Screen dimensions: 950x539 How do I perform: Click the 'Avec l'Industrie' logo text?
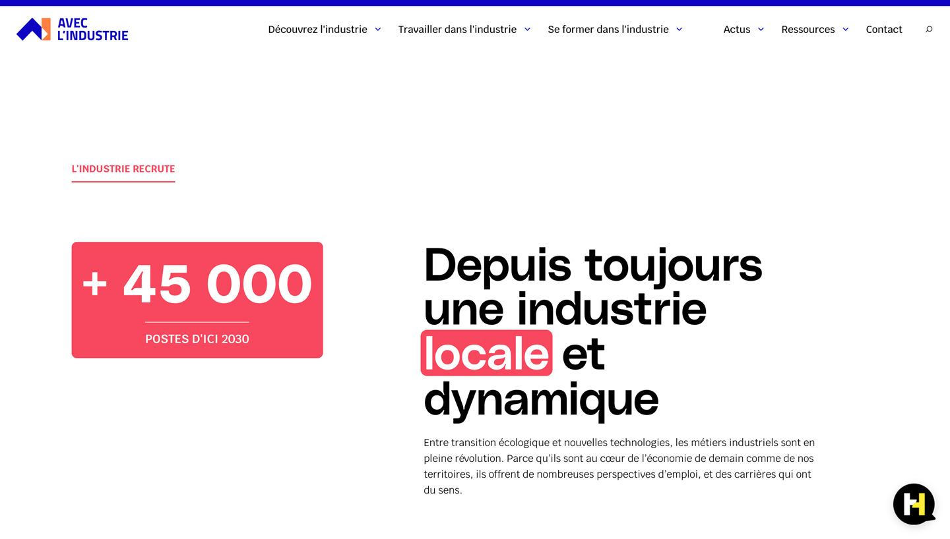[x=92, y=29]
